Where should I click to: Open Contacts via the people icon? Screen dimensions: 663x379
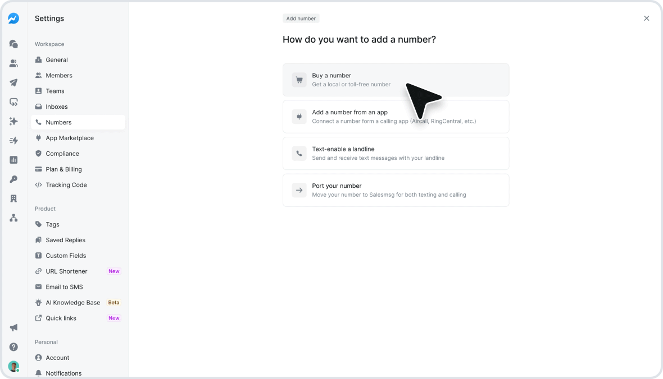pos(13,63)
